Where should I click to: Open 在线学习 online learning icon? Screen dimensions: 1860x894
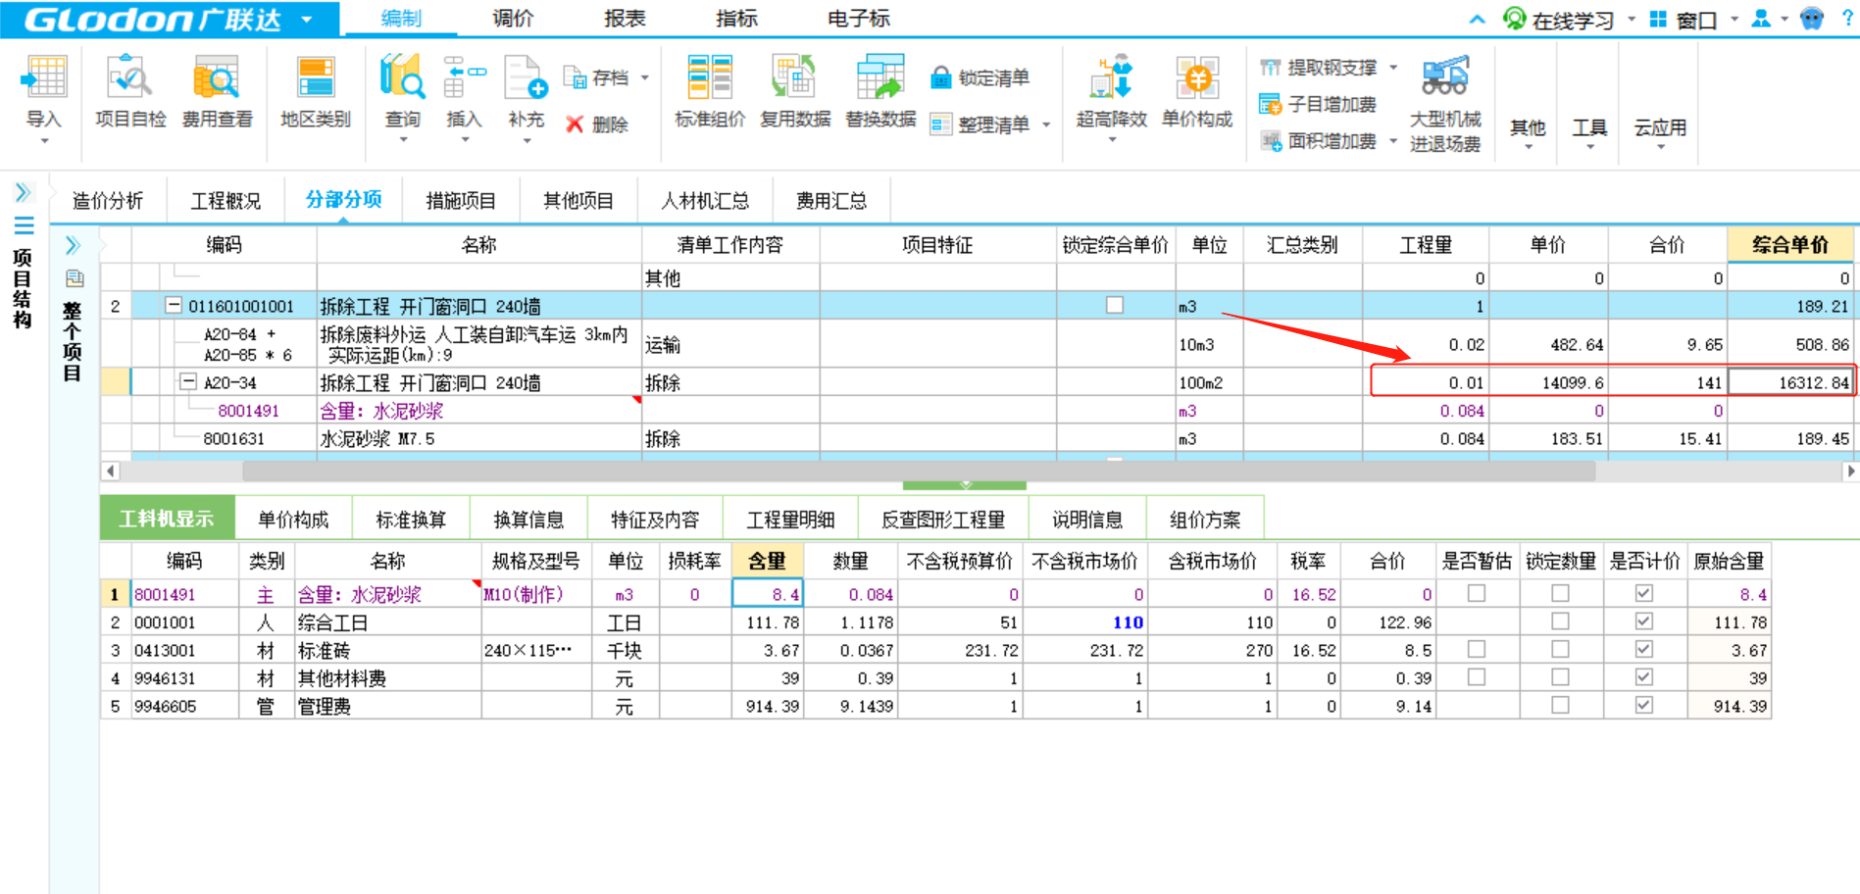tap(1515, 19)
